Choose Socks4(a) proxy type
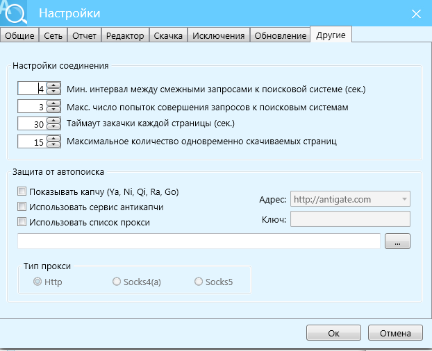432x351 pixels. pos(117,282)
